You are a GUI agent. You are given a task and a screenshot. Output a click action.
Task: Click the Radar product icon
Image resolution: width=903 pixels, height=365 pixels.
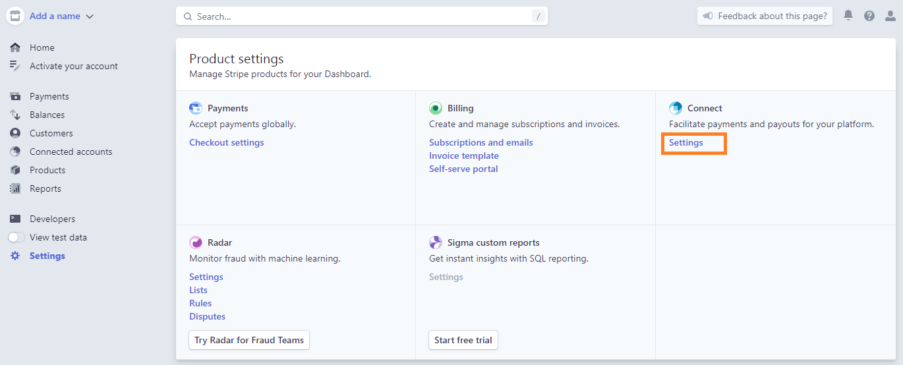(196, 242)
